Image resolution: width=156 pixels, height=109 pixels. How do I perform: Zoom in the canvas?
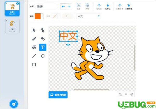132,94
